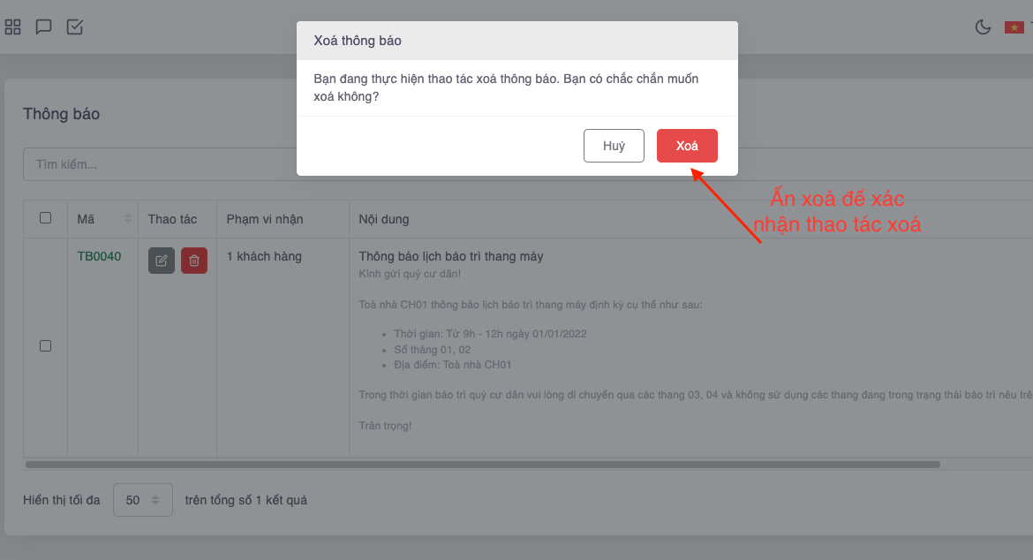Viewport: 1033px width, 560px height.
Task: Open the tasks checklist icon
Action: (74, 27)
